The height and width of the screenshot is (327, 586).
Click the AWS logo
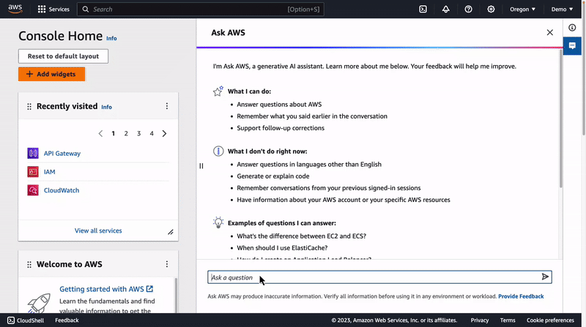pos(15,9)
